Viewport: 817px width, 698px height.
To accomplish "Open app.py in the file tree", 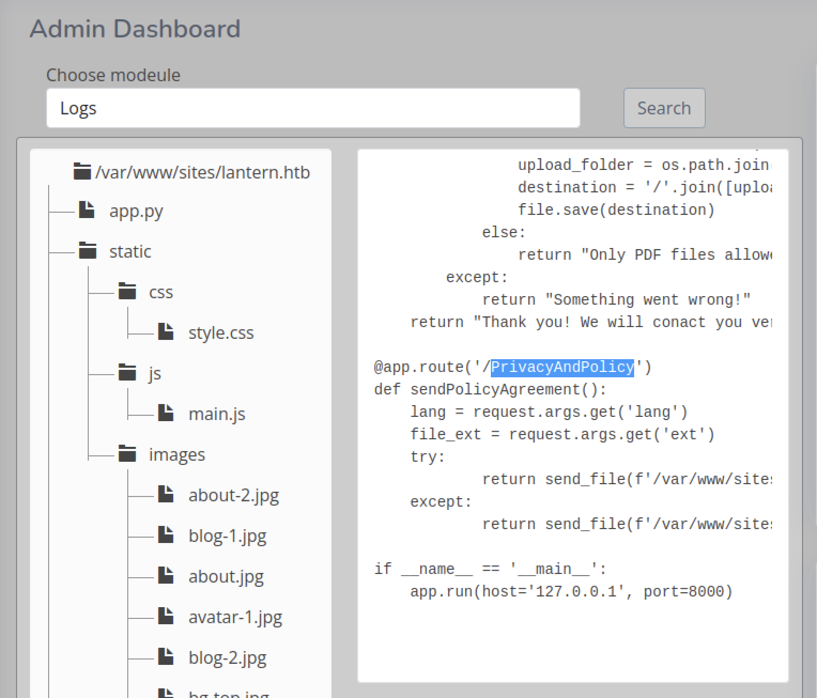I will pyautogui.click(x=136, y=211).
